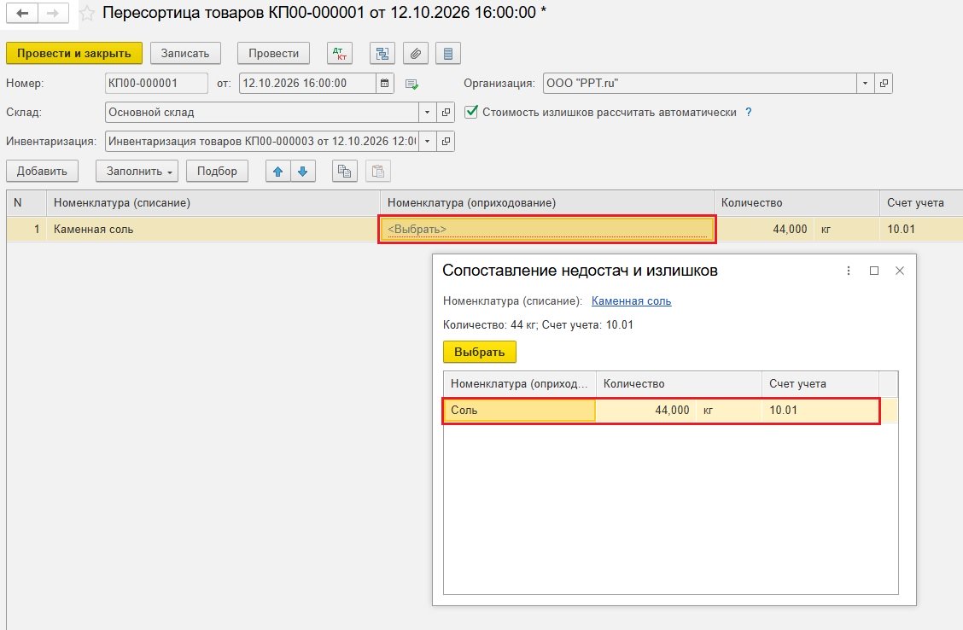Close the Сопоставление недостач и излишков dialog

900,271
